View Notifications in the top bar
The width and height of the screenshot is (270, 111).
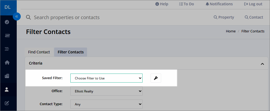[x=219, y=4]
